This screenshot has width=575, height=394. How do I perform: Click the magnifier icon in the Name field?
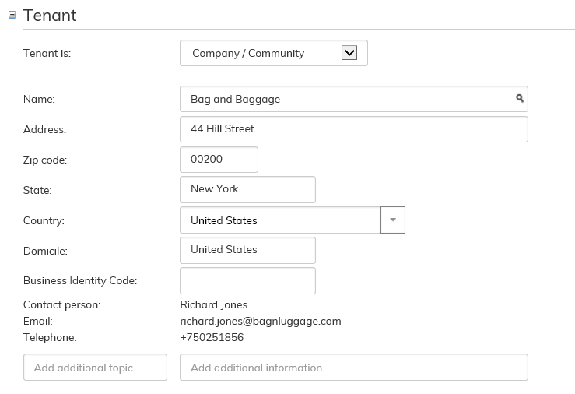520,99
